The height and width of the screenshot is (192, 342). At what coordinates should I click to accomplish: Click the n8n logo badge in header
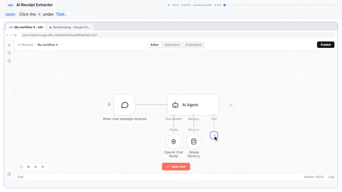pyautogui.click(x=11, y=5)
